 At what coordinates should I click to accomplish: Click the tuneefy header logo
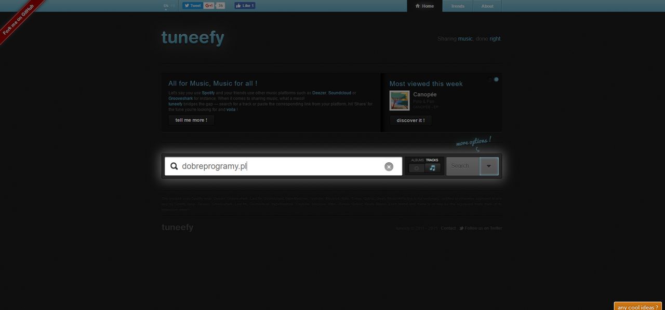coord(193,38)
